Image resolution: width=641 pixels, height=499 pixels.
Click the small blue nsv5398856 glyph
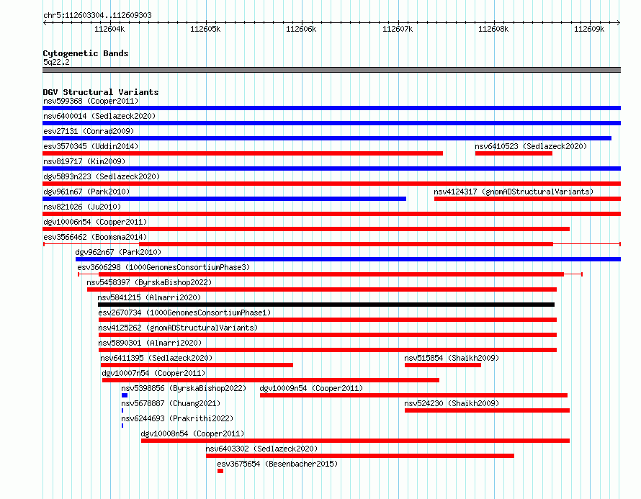(x=125, y=395)
